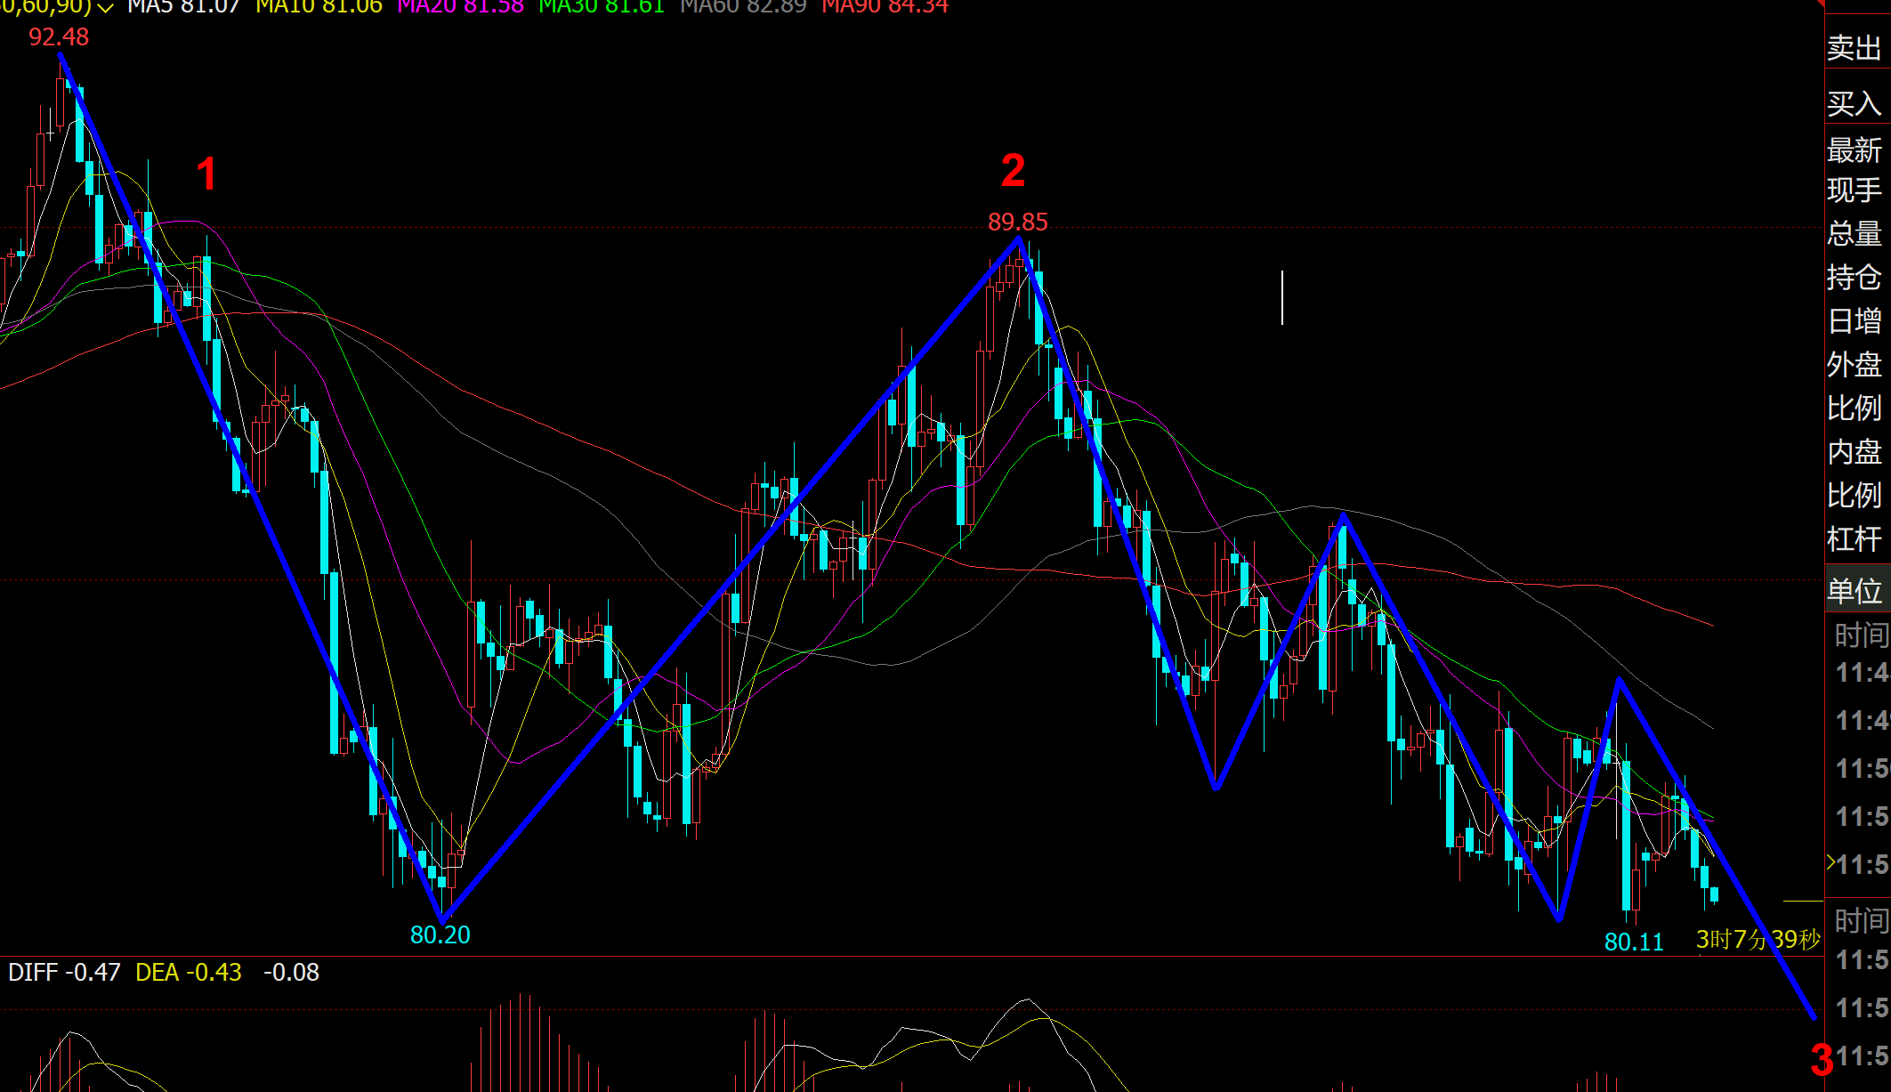The height and width of the screenshot is (1092, 1891).
Task: Select the 最新 latest price row
Action: (x=1855, y=150)
